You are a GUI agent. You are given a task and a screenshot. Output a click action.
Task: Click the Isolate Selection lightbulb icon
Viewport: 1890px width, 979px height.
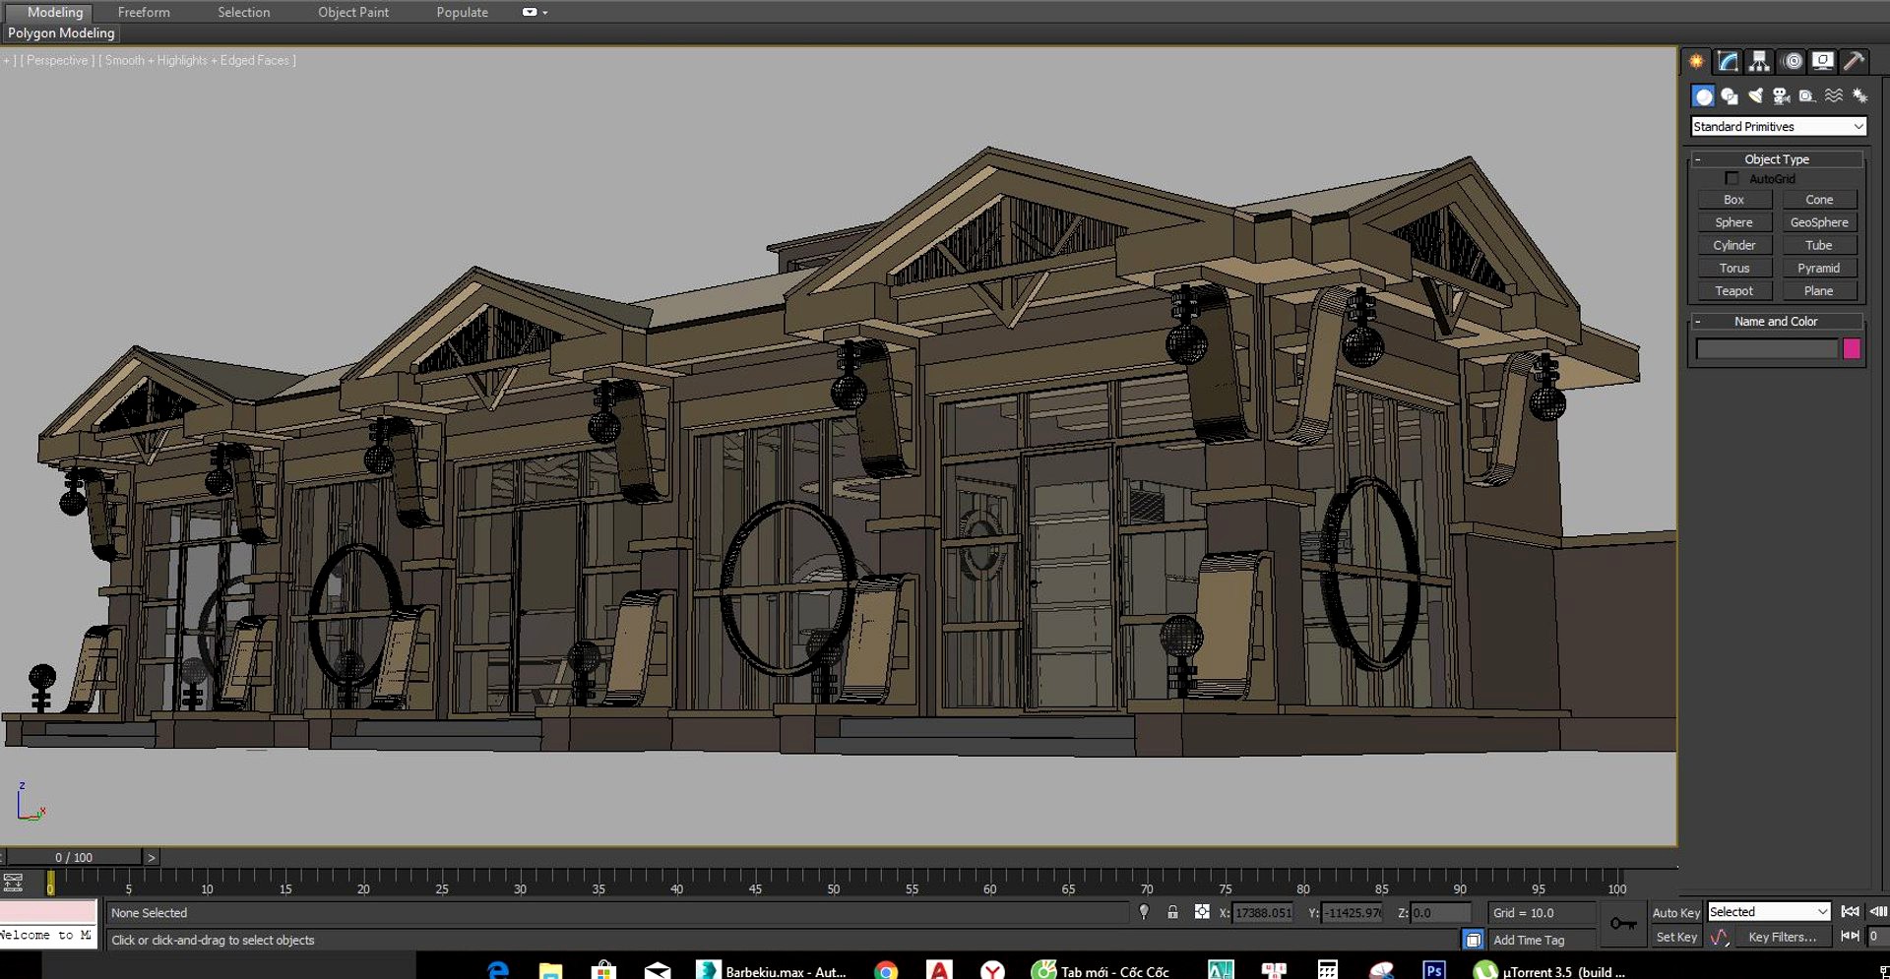click(x=1144, y=912)
